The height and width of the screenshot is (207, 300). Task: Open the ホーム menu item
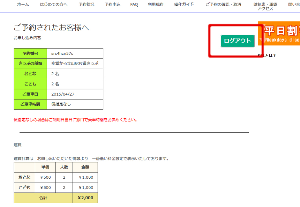click(23, 5)
